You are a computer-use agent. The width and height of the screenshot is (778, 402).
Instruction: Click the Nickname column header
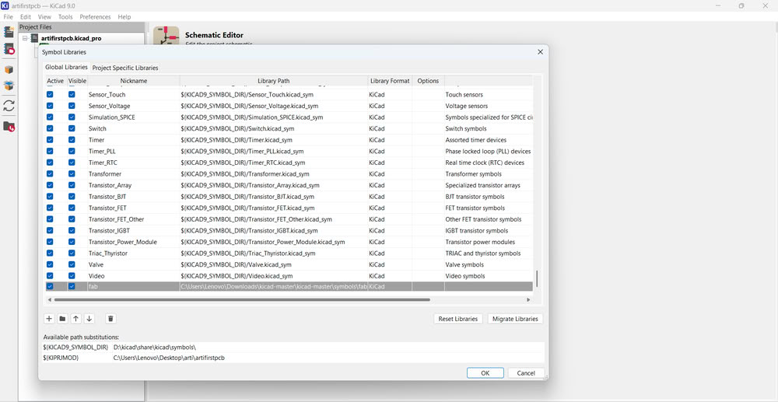point(134,81)
